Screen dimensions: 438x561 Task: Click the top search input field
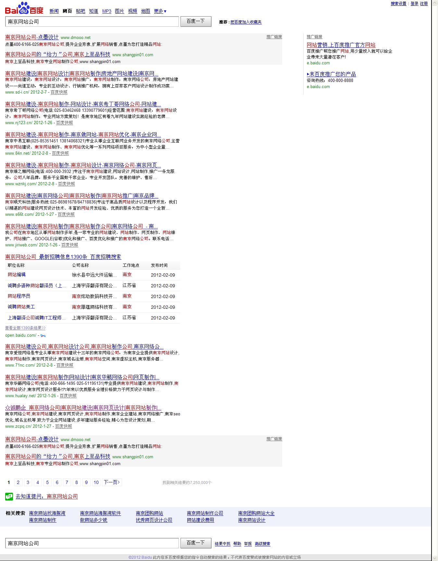click(x=92, y=21)
